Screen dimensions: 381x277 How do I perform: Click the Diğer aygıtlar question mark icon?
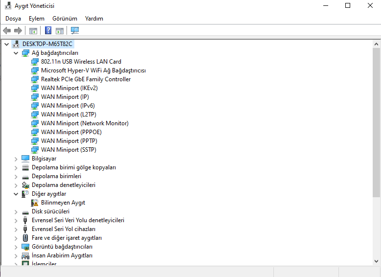[25, 194]
